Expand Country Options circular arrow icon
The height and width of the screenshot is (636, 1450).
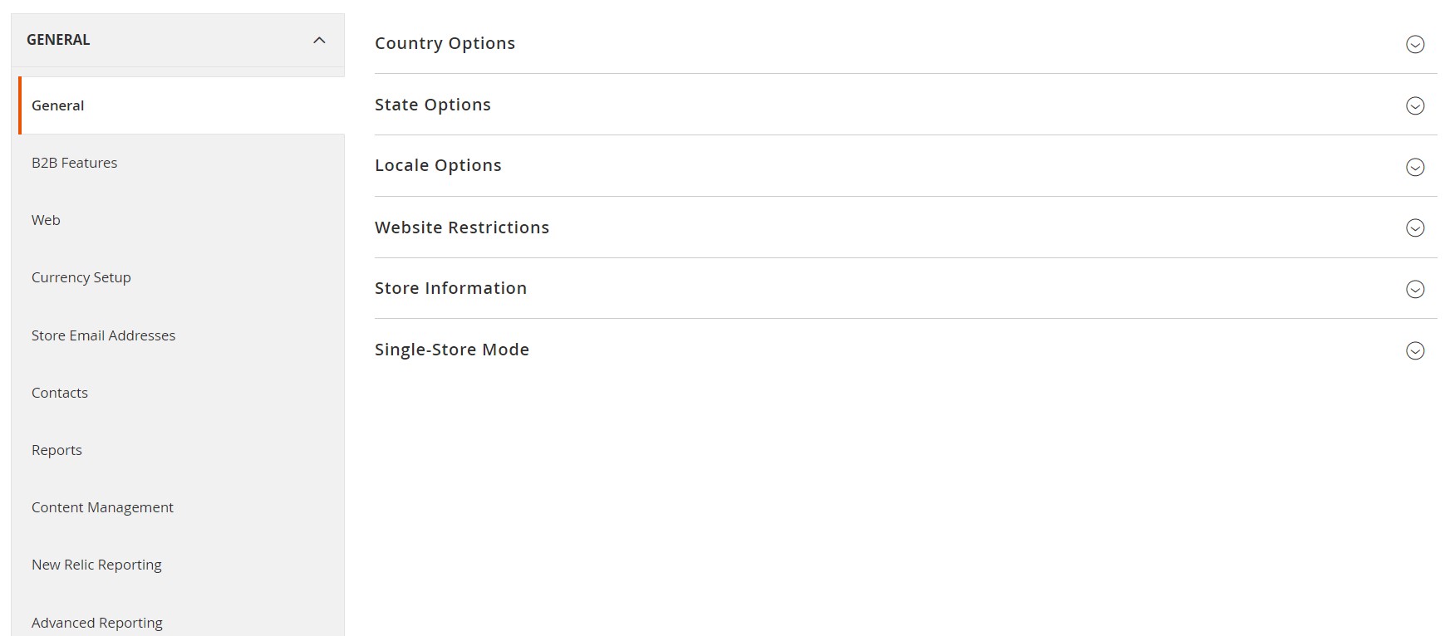click(1414, 44)
